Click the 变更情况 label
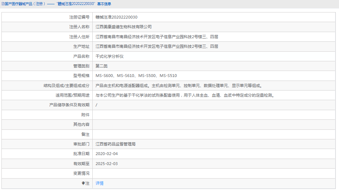 click(81, 174)
